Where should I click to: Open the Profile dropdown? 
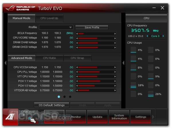click(x=56, y=27)
